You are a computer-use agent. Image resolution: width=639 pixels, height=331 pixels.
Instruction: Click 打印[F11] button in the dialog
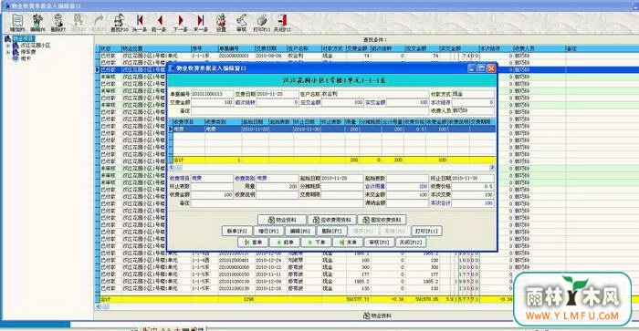point(426,231)
